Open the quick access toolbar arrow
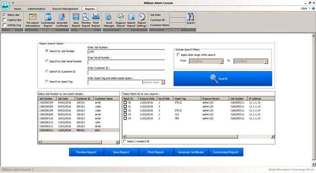 13,3
